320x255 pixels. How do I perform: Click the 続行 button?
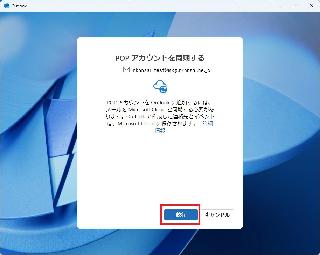[x=181, y=215]
